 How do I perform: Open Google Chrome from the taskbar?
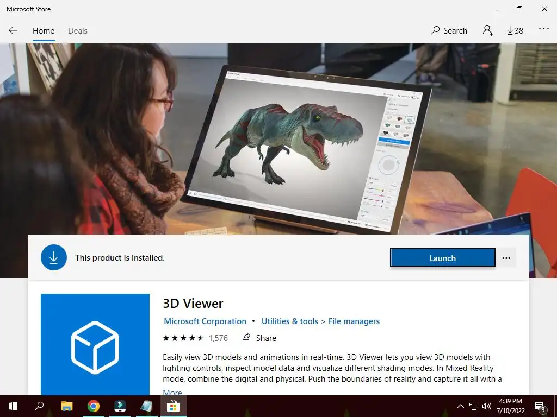pyautogui.click(x=94, y=406)
